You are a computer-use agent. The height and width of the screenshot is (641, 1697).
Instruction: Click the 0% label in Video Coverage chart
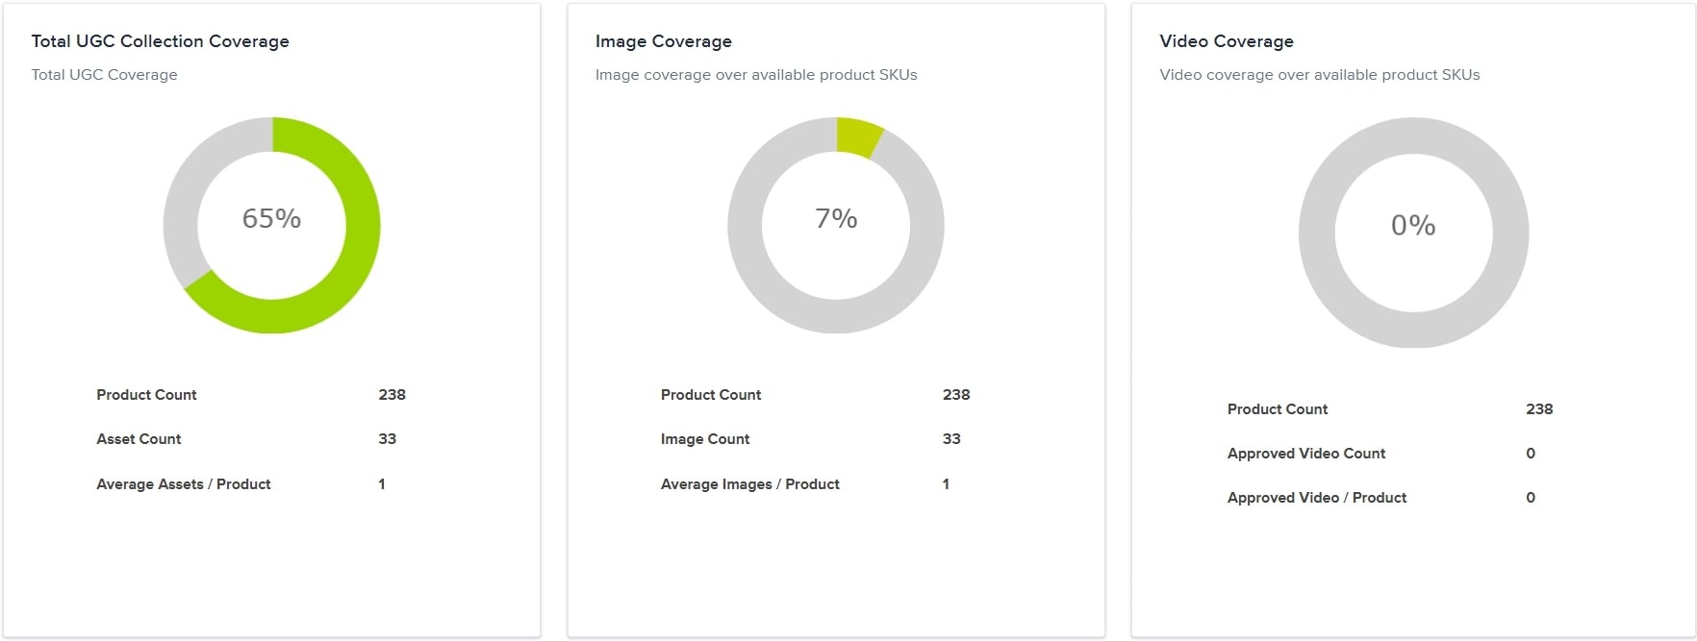(1413, 226)
